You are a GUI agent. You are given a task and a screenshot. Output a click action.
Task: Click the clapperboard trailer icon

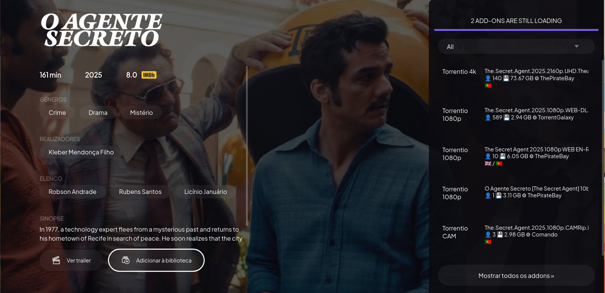click(x=56, y=260)
